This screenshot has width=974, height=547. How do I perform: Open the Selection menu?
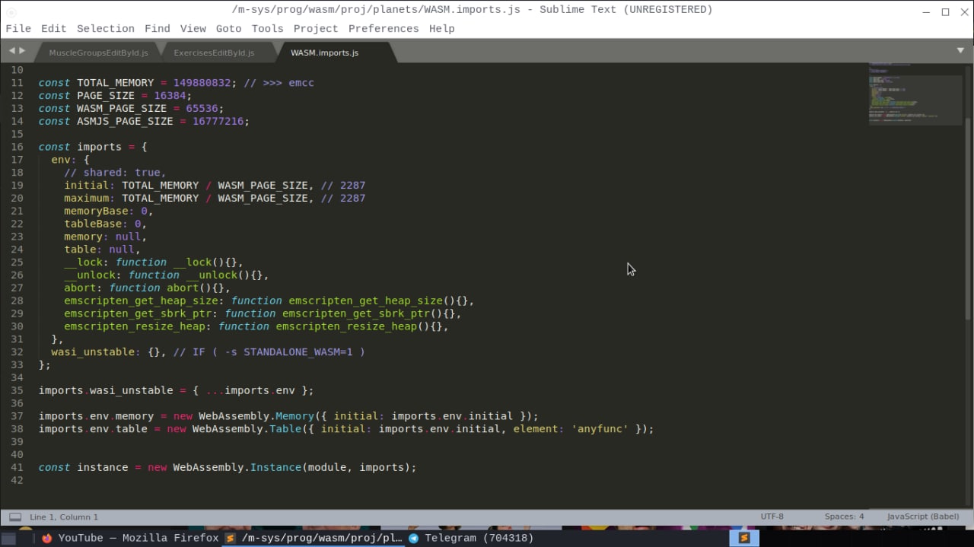(x=105, y=29)
